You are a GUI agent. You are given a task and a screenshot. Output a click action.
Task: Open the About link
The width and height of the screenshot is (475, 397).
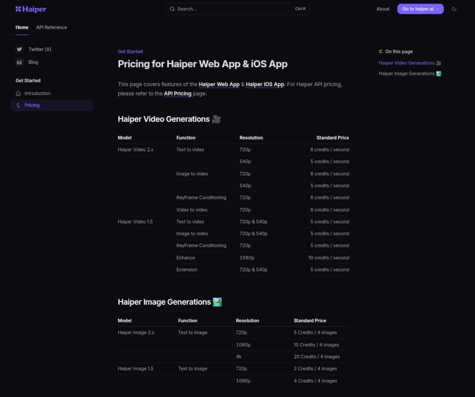click(x=383, y=9)
